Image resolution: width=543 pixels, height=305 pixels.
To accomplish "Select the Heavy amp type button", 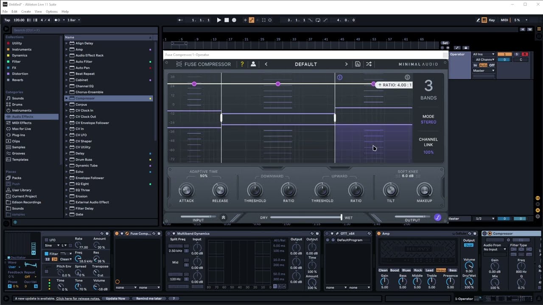I will click(x=441, y=270).
